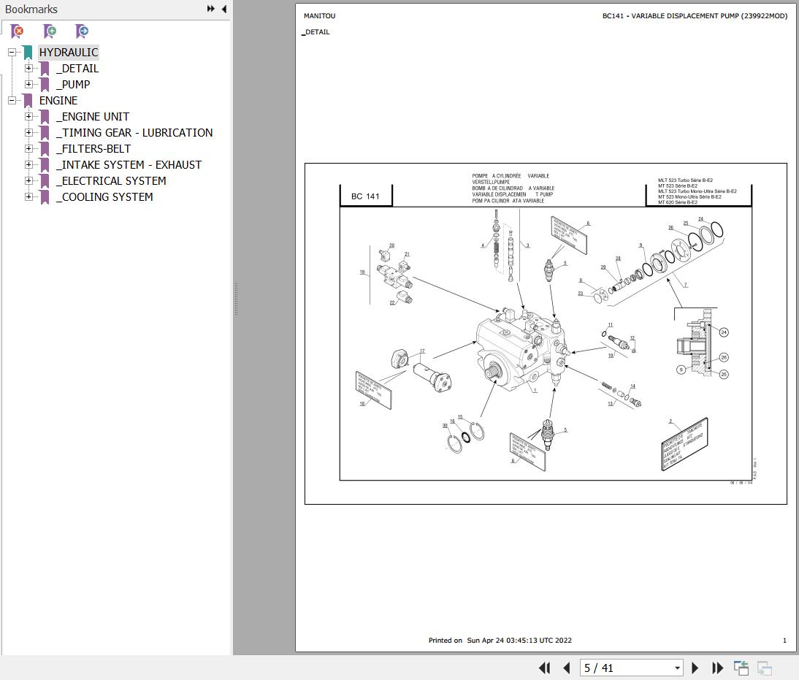The width and height of the screenshot is (799, 680).
Task: Click the go-to bookmark icon
Action: click(82, 31)
